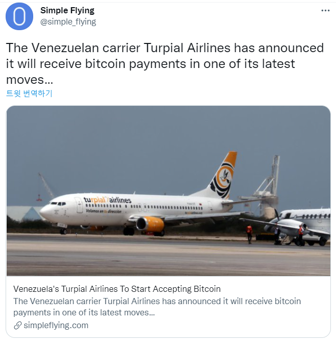Click the chain link icon beside simpleflying.com

(x=17, y=326)
